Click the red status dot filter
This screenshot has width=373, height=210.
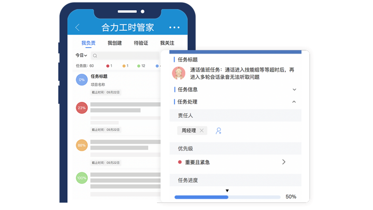pyautogui.click(x=108, y=66)
